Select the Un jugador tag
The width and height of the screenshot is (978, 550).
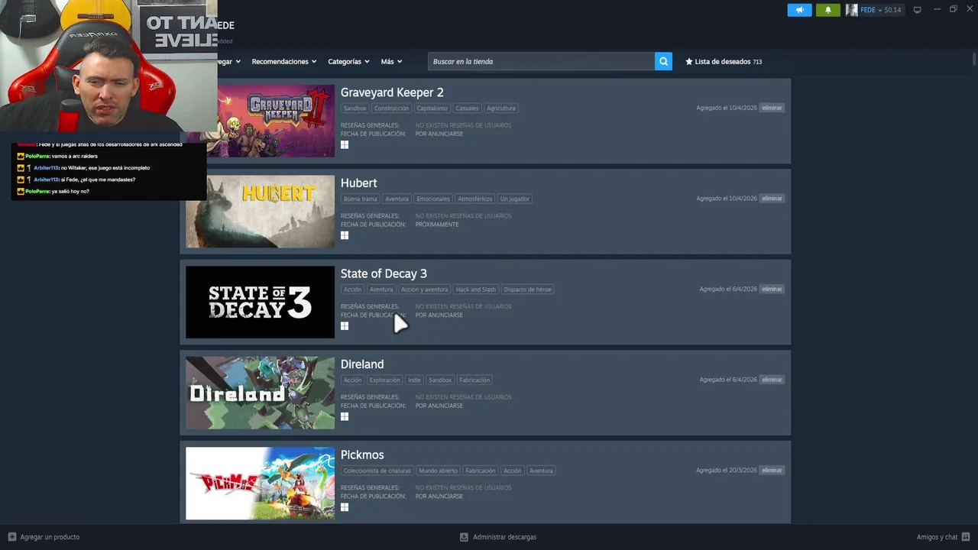[514, 199]
